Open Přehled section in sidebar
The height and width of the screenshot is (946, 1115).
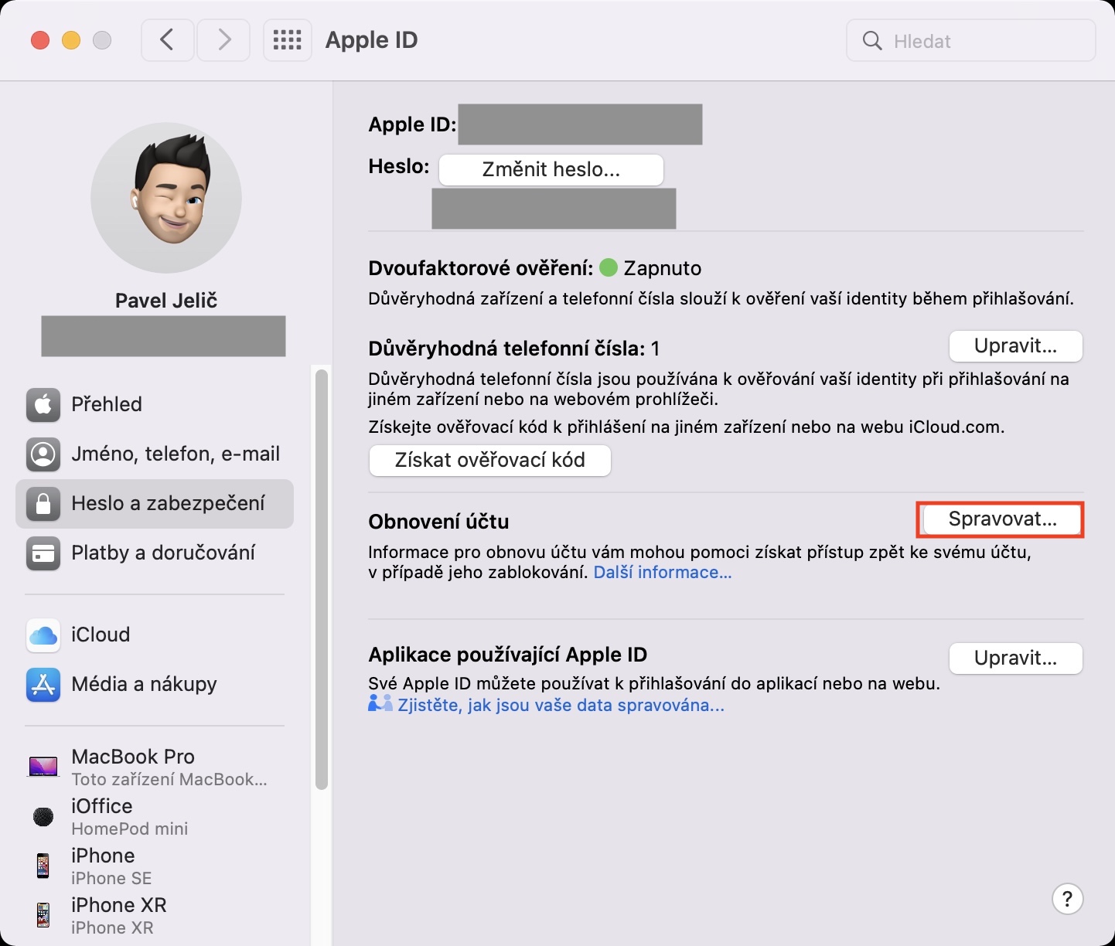(106, 404)
